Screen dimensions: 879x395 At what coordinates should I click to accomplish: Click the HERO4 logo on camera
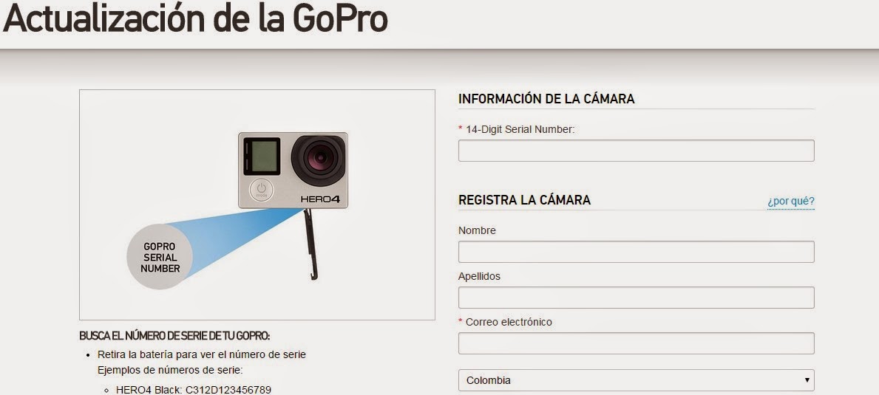pyautogui.click(x=320, y=199)
